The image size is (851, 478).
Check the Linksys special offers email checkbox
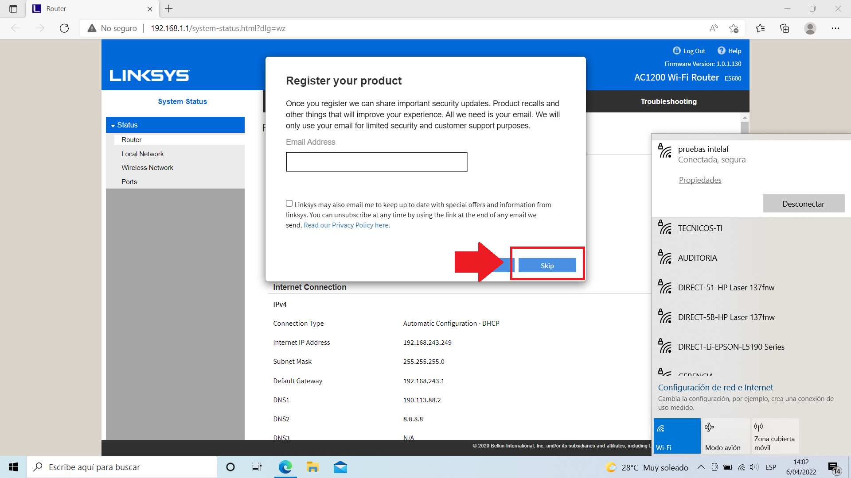289,204
